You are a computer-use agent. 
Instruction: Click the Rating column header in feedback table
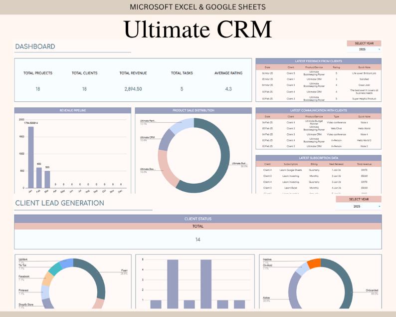336,67
